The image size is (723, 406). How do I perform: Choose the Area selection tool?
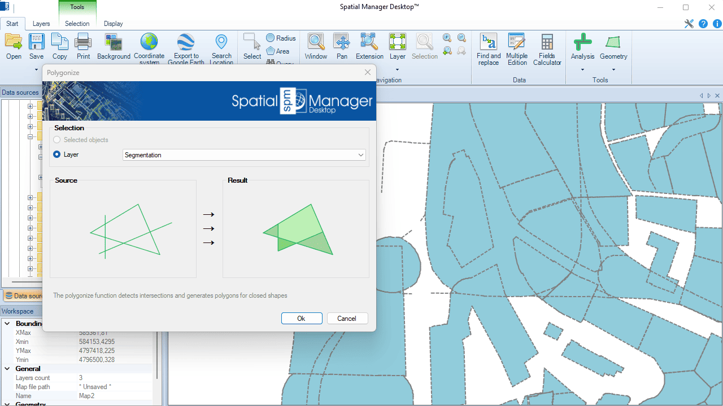(278, 51)
